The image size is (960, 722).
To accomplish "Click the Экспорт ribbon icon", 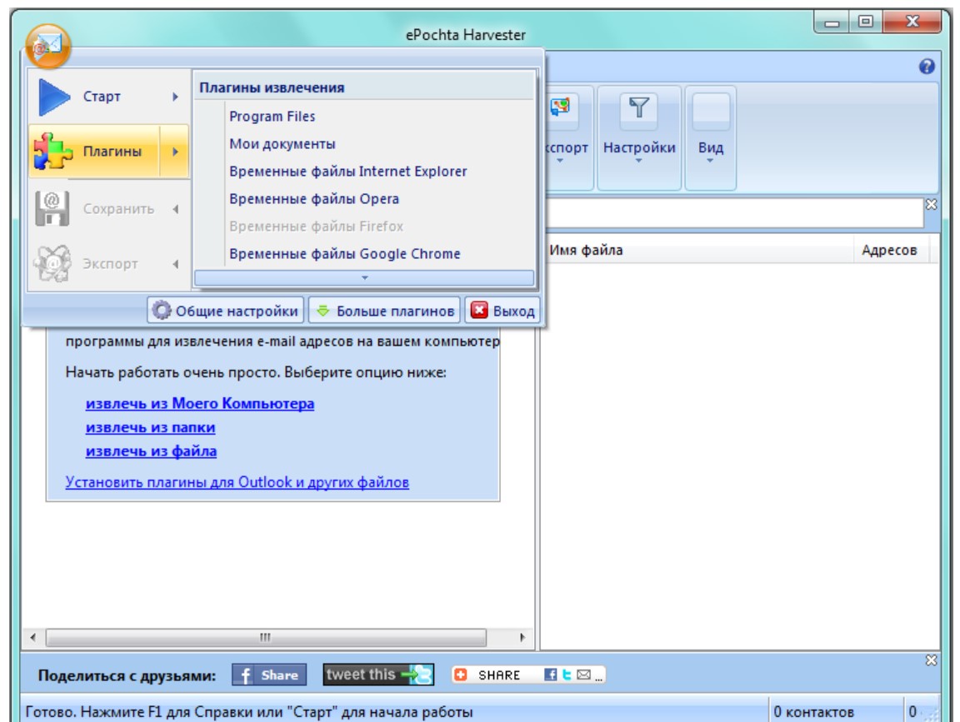I will (x=560, y=107).
